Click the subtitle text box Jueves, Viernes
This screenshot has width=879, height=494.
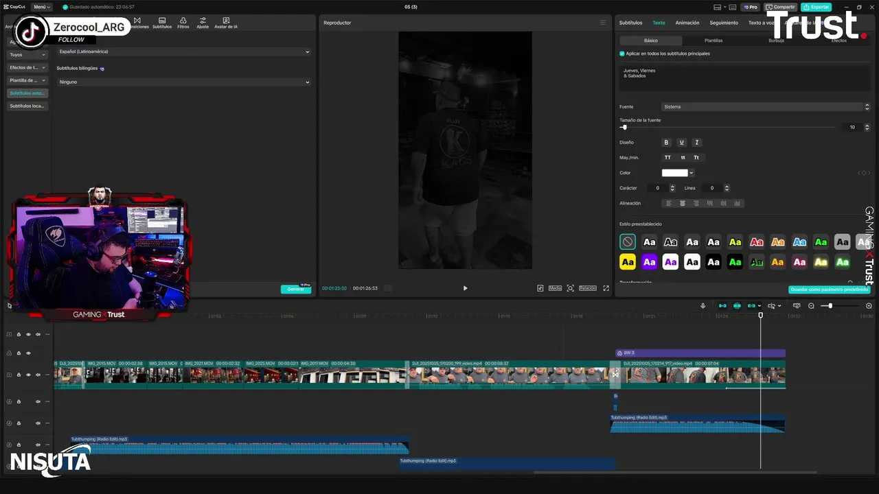745,78
